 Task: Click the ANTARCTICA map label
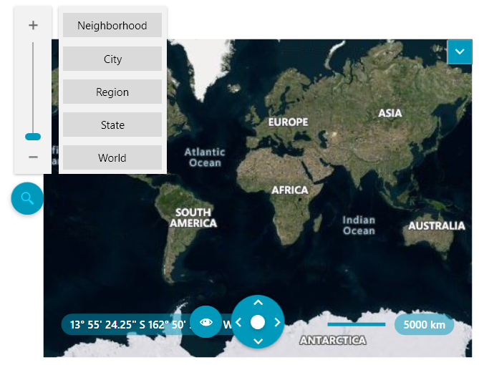pos(333,340)
